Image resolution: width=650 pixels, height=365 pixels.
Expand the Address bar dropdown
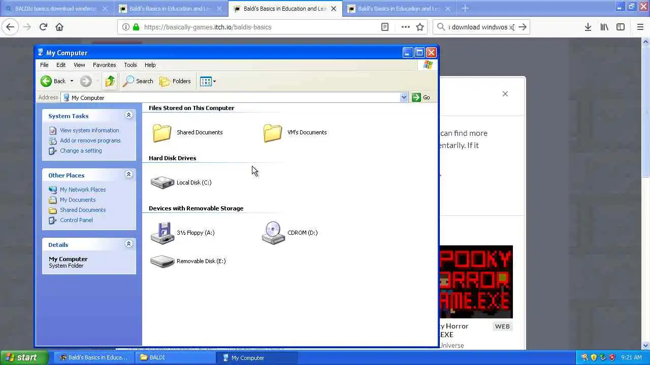click(404, 97)
